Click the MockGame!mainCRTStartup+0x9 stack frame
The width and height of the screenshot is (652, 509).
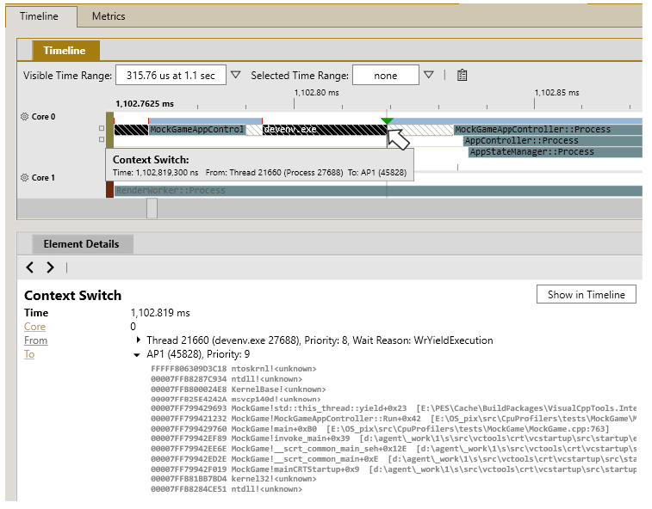394,469
